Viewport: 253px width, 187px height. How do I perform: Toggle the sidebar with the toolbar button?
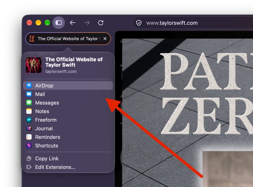coord(59,23)
